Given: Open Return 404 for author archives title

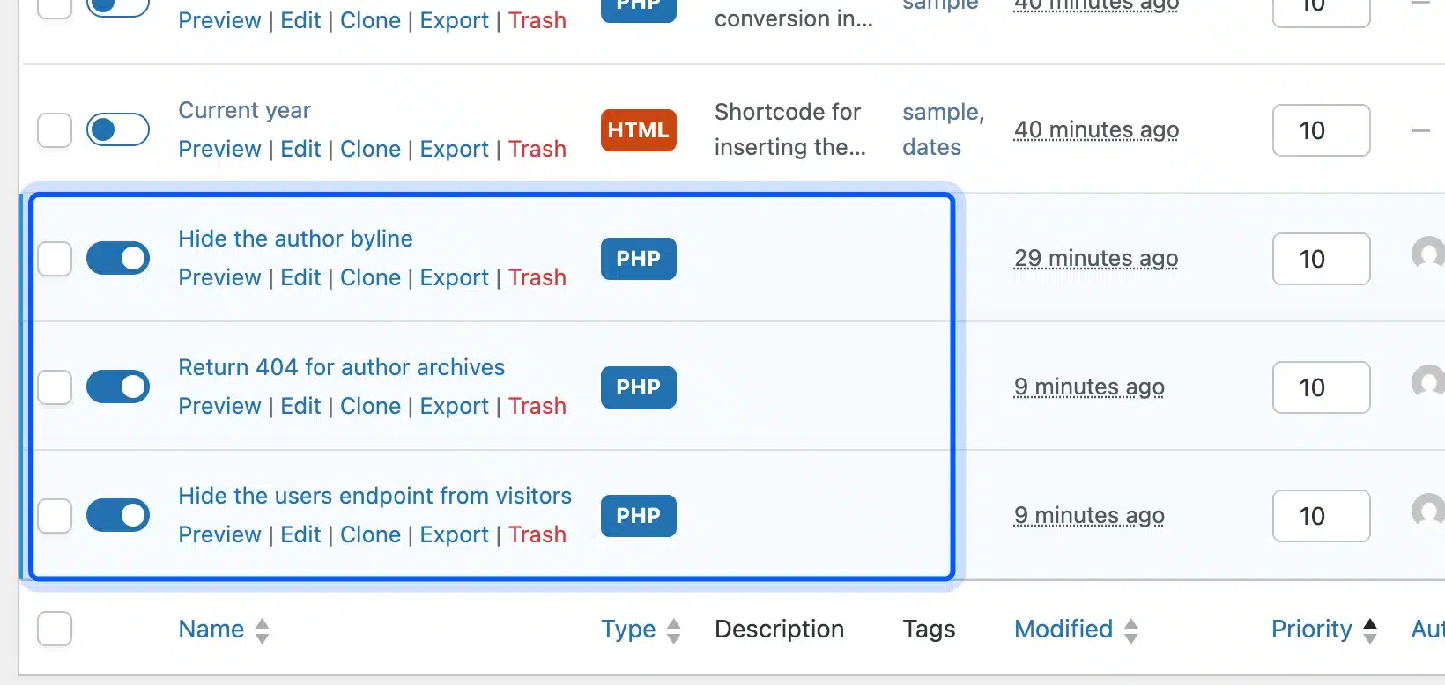Looking at the screenshot, I should click(342, 367).
